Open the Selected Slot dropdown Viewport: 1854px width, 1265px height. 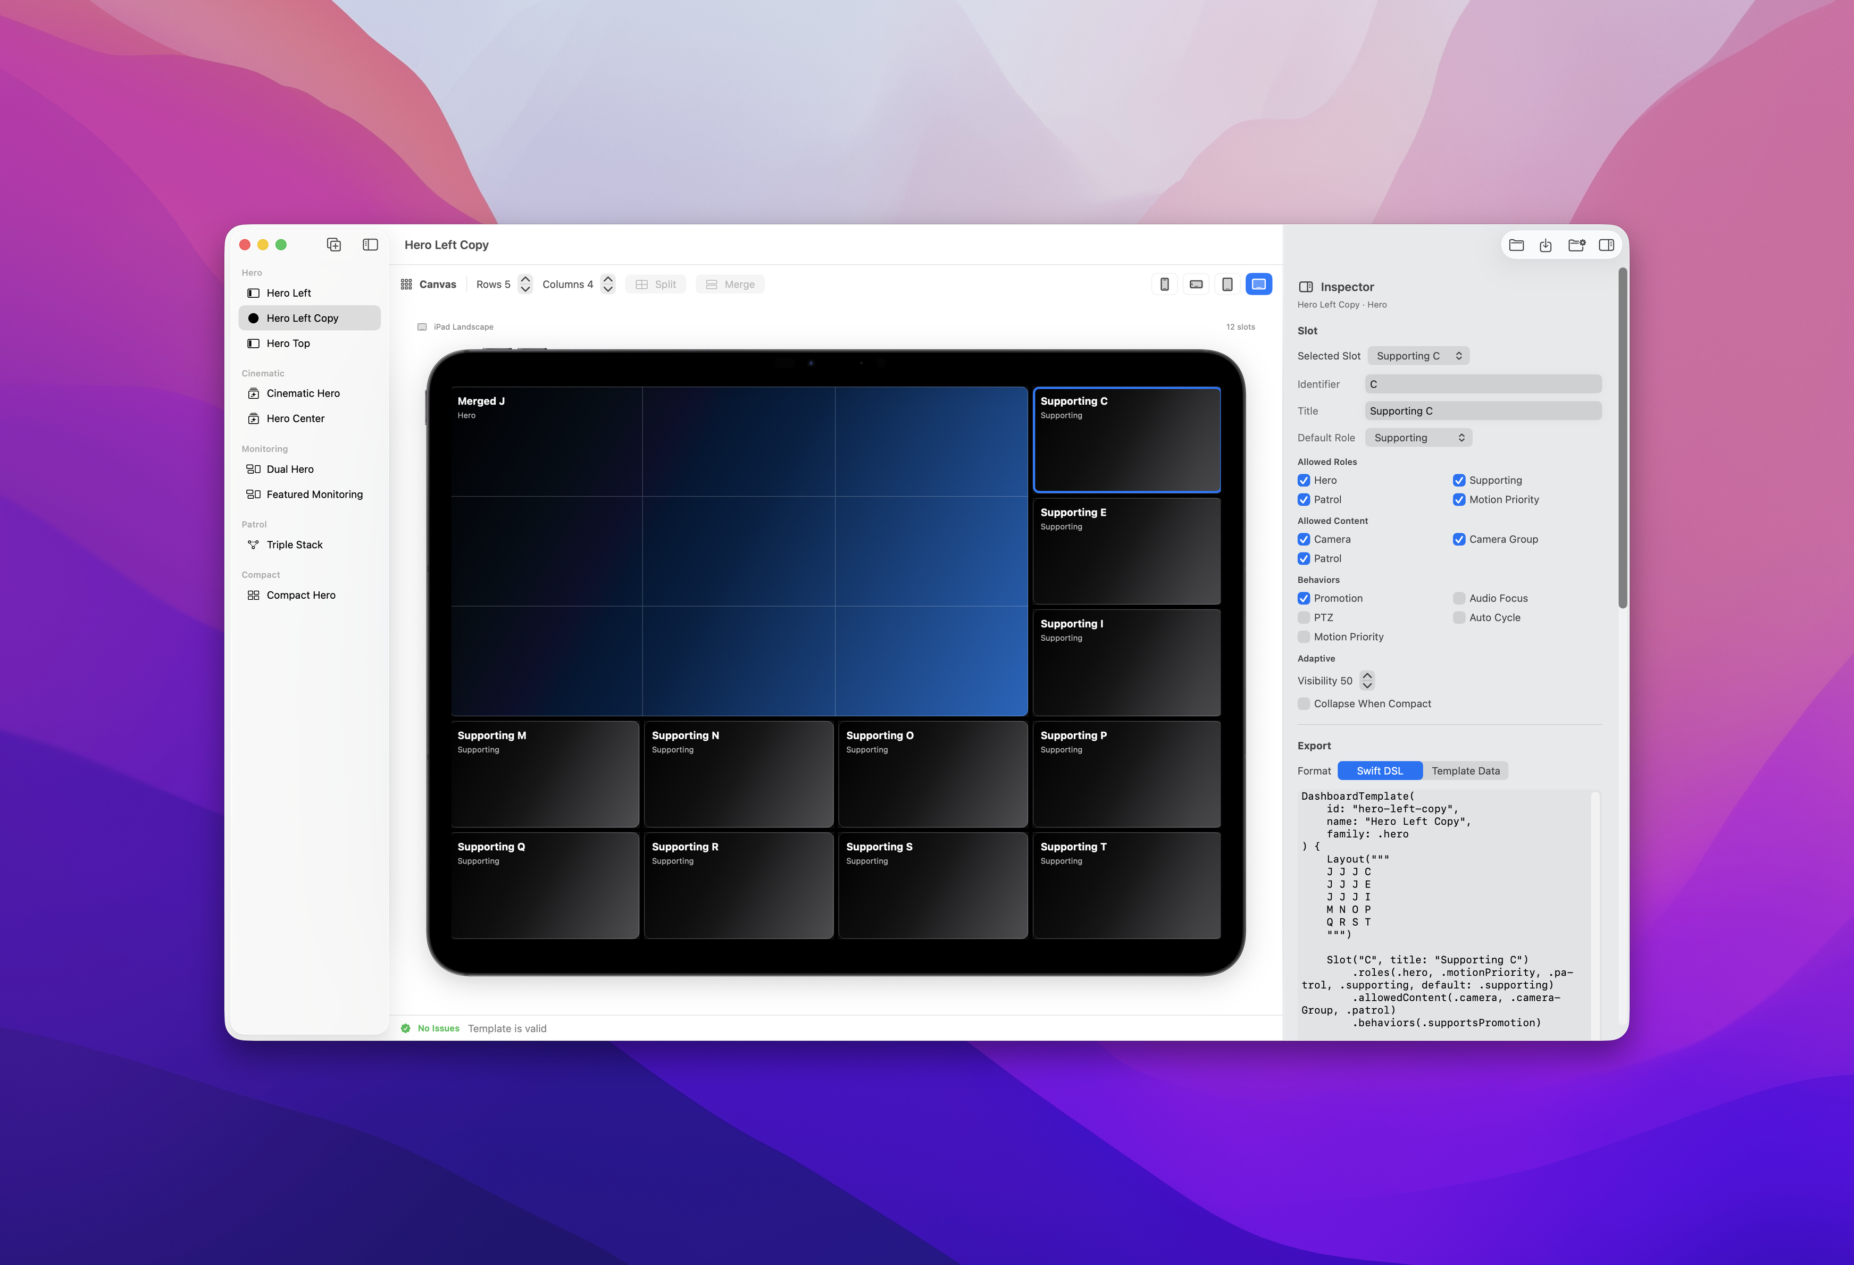1418,356
